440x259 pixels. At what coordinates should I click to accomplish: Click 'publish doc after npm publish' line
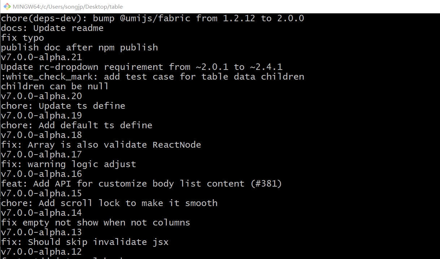[x=79, y=48]
